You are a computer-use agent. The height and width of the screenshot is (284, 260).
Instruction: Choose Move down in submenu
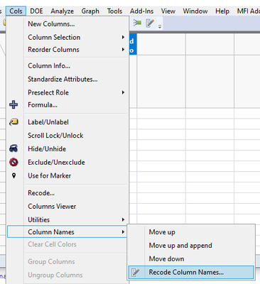point(191,258)
